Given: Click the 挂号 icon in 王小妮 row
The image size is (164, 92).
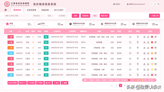Looking at the screenshot, I should [x=130, y=53].
